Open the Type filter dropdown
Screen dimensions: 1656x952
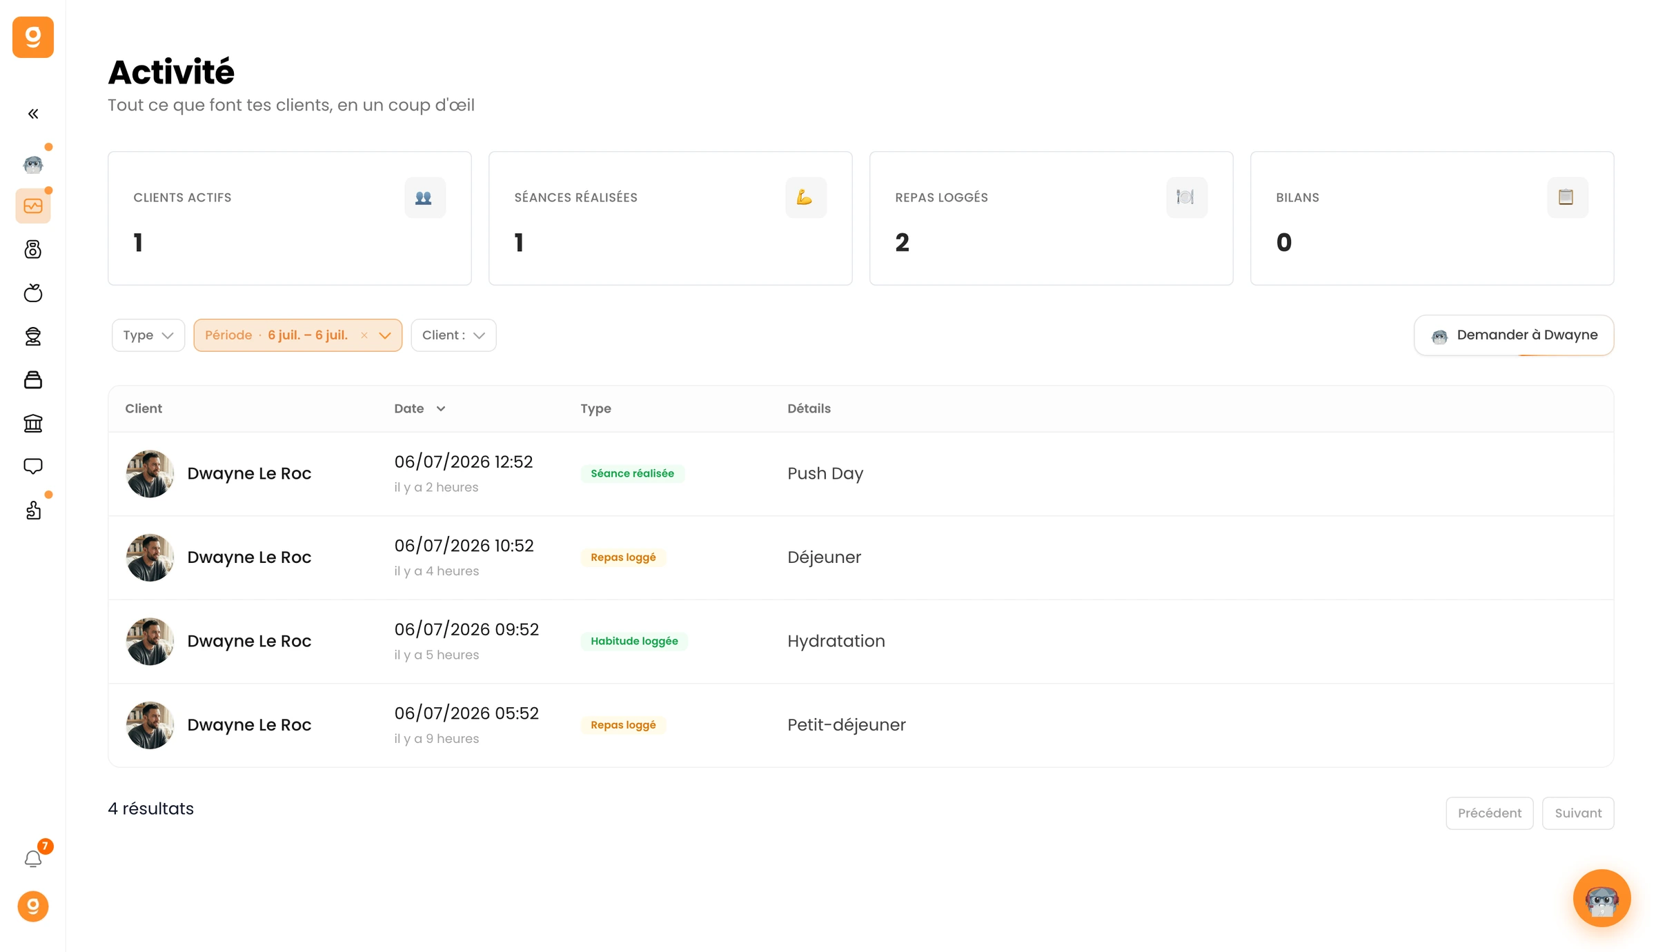click(x=148, y=335)
